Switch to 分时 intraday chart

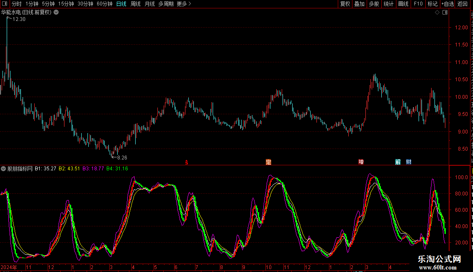tap(17, 4)
